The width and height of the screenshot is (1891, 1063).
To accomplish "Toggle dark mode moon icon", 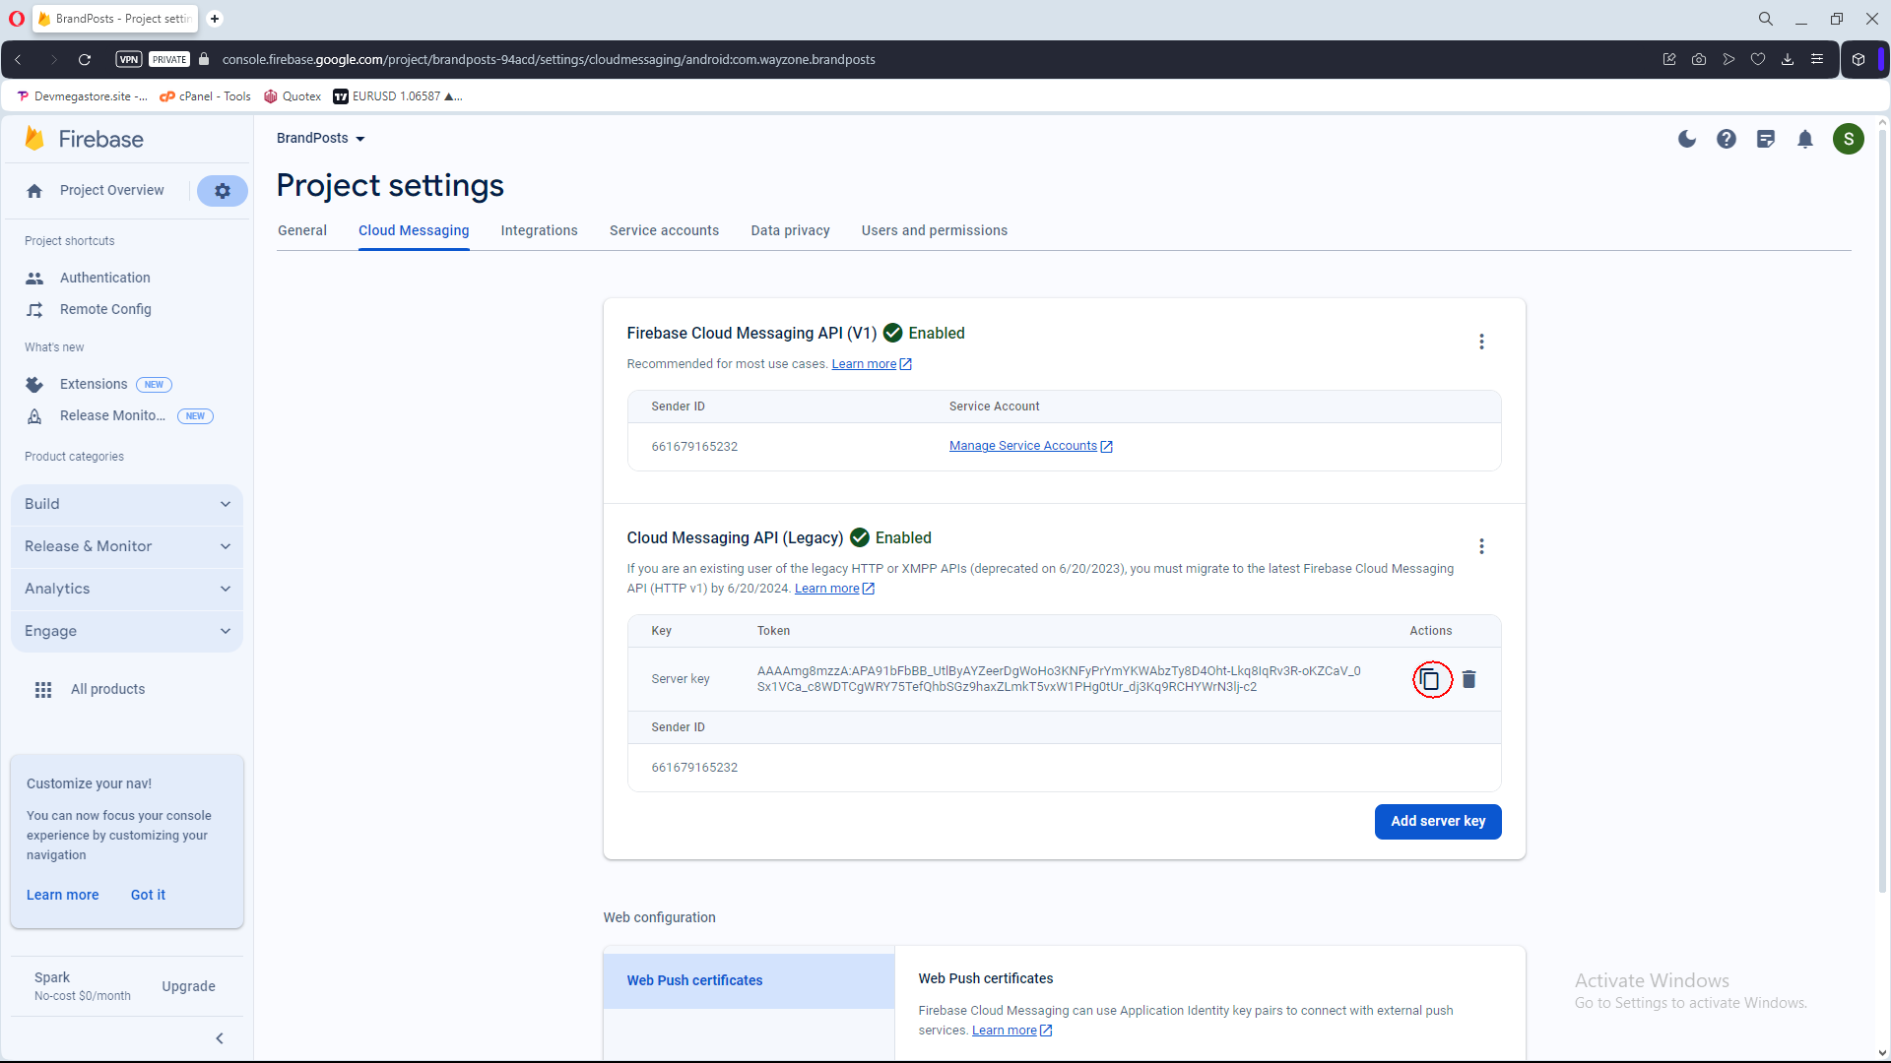I will pyautogui.click(x=1687, y=139).
